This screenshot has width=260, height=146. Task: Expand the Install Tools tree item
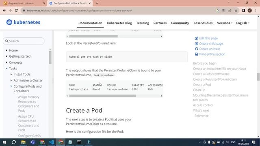(11, 74)
